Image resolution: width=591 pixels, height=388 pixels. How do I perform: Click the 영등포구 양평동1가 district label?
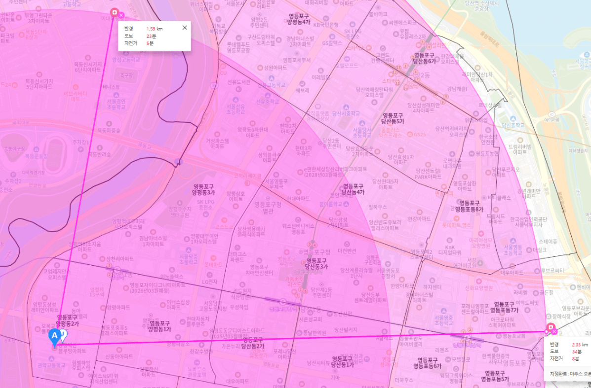(x=159, y=326)
